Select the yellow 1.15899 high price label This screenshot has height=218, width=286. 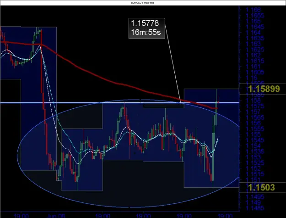(x=264, y=89)
